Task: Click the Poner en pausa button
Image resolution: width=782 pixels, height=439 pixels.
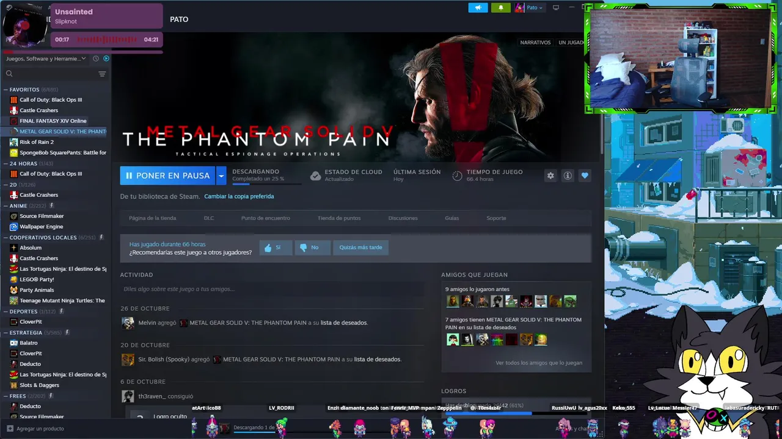Action: (167, 176)
